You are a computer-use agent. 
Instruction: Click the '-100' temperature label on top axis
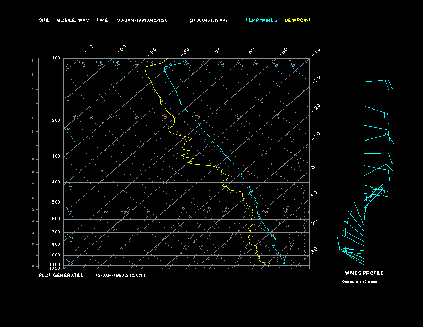[x=121, y=50]
